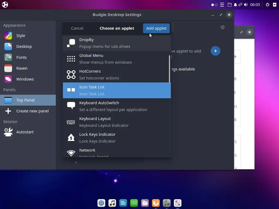Click the Fonts 'ab' icon
The image size is (279, 209).
8,57
